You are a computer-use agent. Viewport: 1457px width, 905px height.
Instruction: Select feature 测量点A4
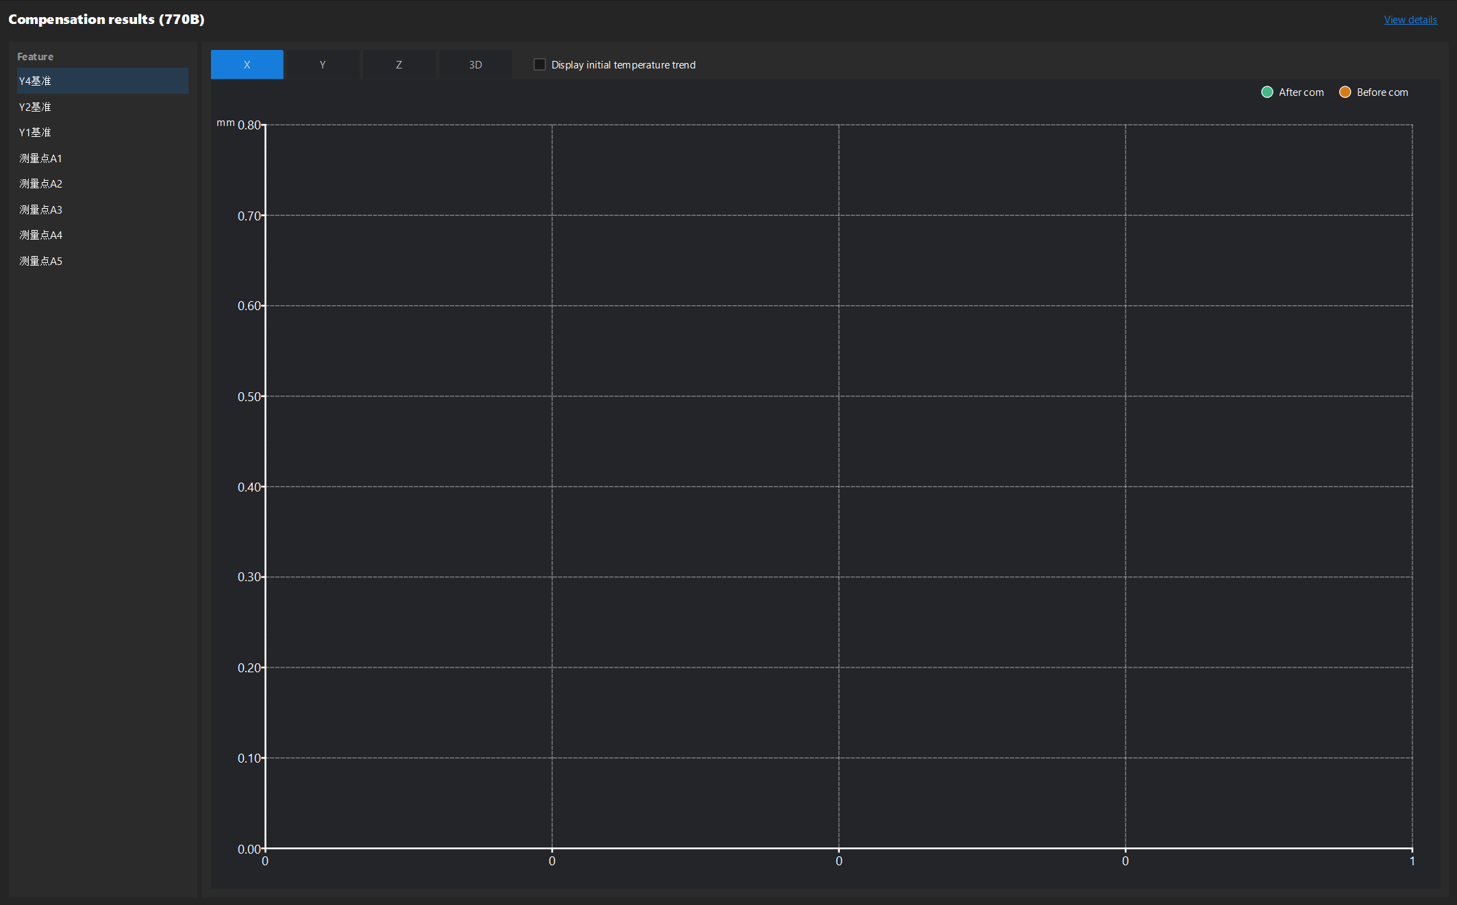tap(40, 235)
